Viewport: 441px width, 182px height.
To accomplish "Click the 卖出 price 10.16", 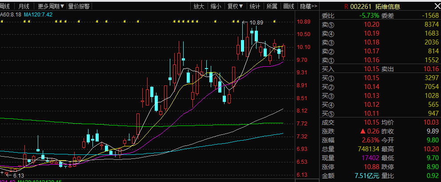I will click(x=431, y=69).
